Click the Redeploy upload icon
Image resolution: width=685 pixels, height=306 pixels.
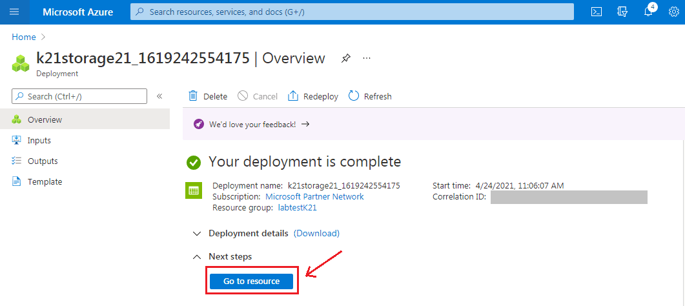292,96
